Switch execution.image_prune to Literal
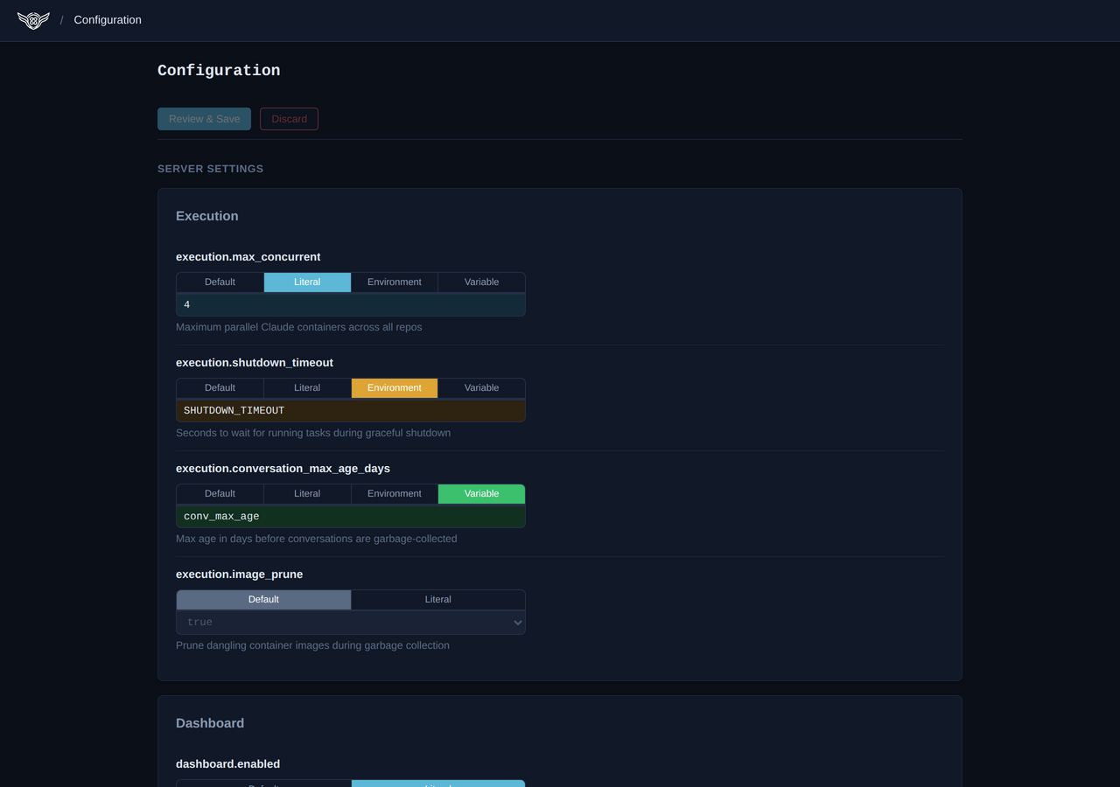The image size is (1120, 787). coord(437,600)
